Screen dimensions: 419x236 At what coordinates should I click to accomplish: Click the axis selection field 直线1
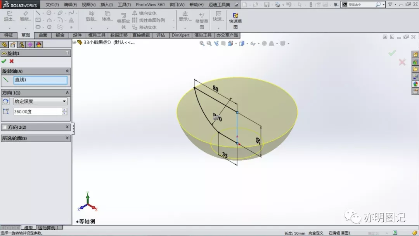[x=40, y=80]
